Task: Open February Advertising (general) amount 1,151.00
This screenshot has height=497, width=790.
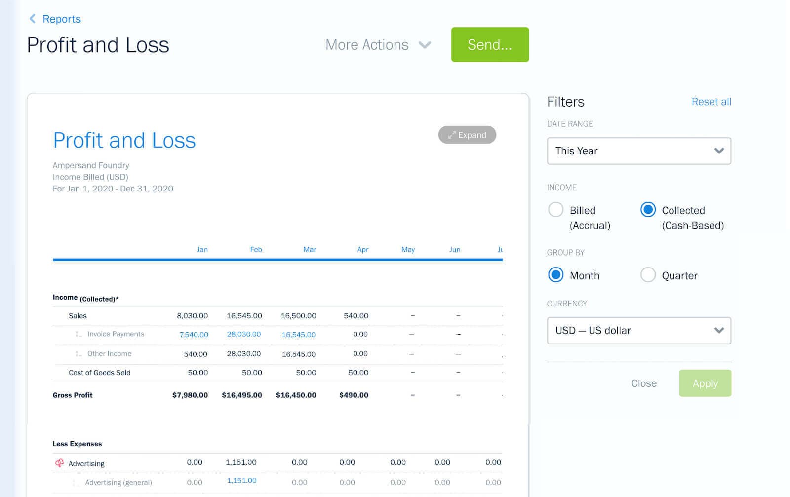Action: (x=241, y=481)
